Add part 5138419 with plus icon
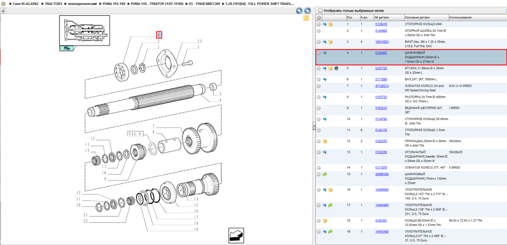 pos(318,24)
